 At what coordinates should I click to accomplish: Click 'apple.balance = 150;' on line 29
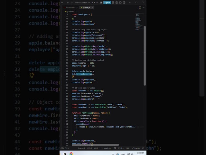tap(83, 63)
